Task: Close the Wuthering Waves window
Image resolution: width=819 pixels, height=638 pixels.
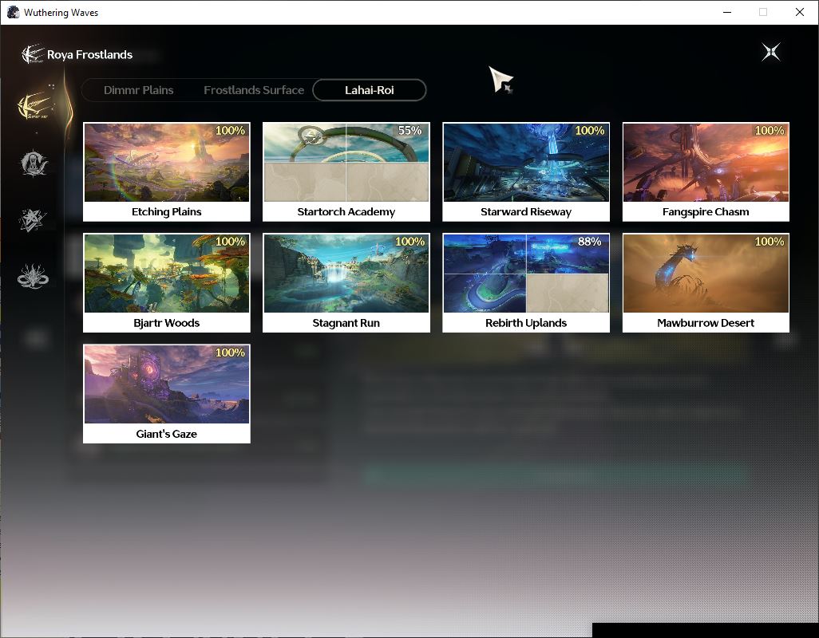Action: (x=800, y=12)
